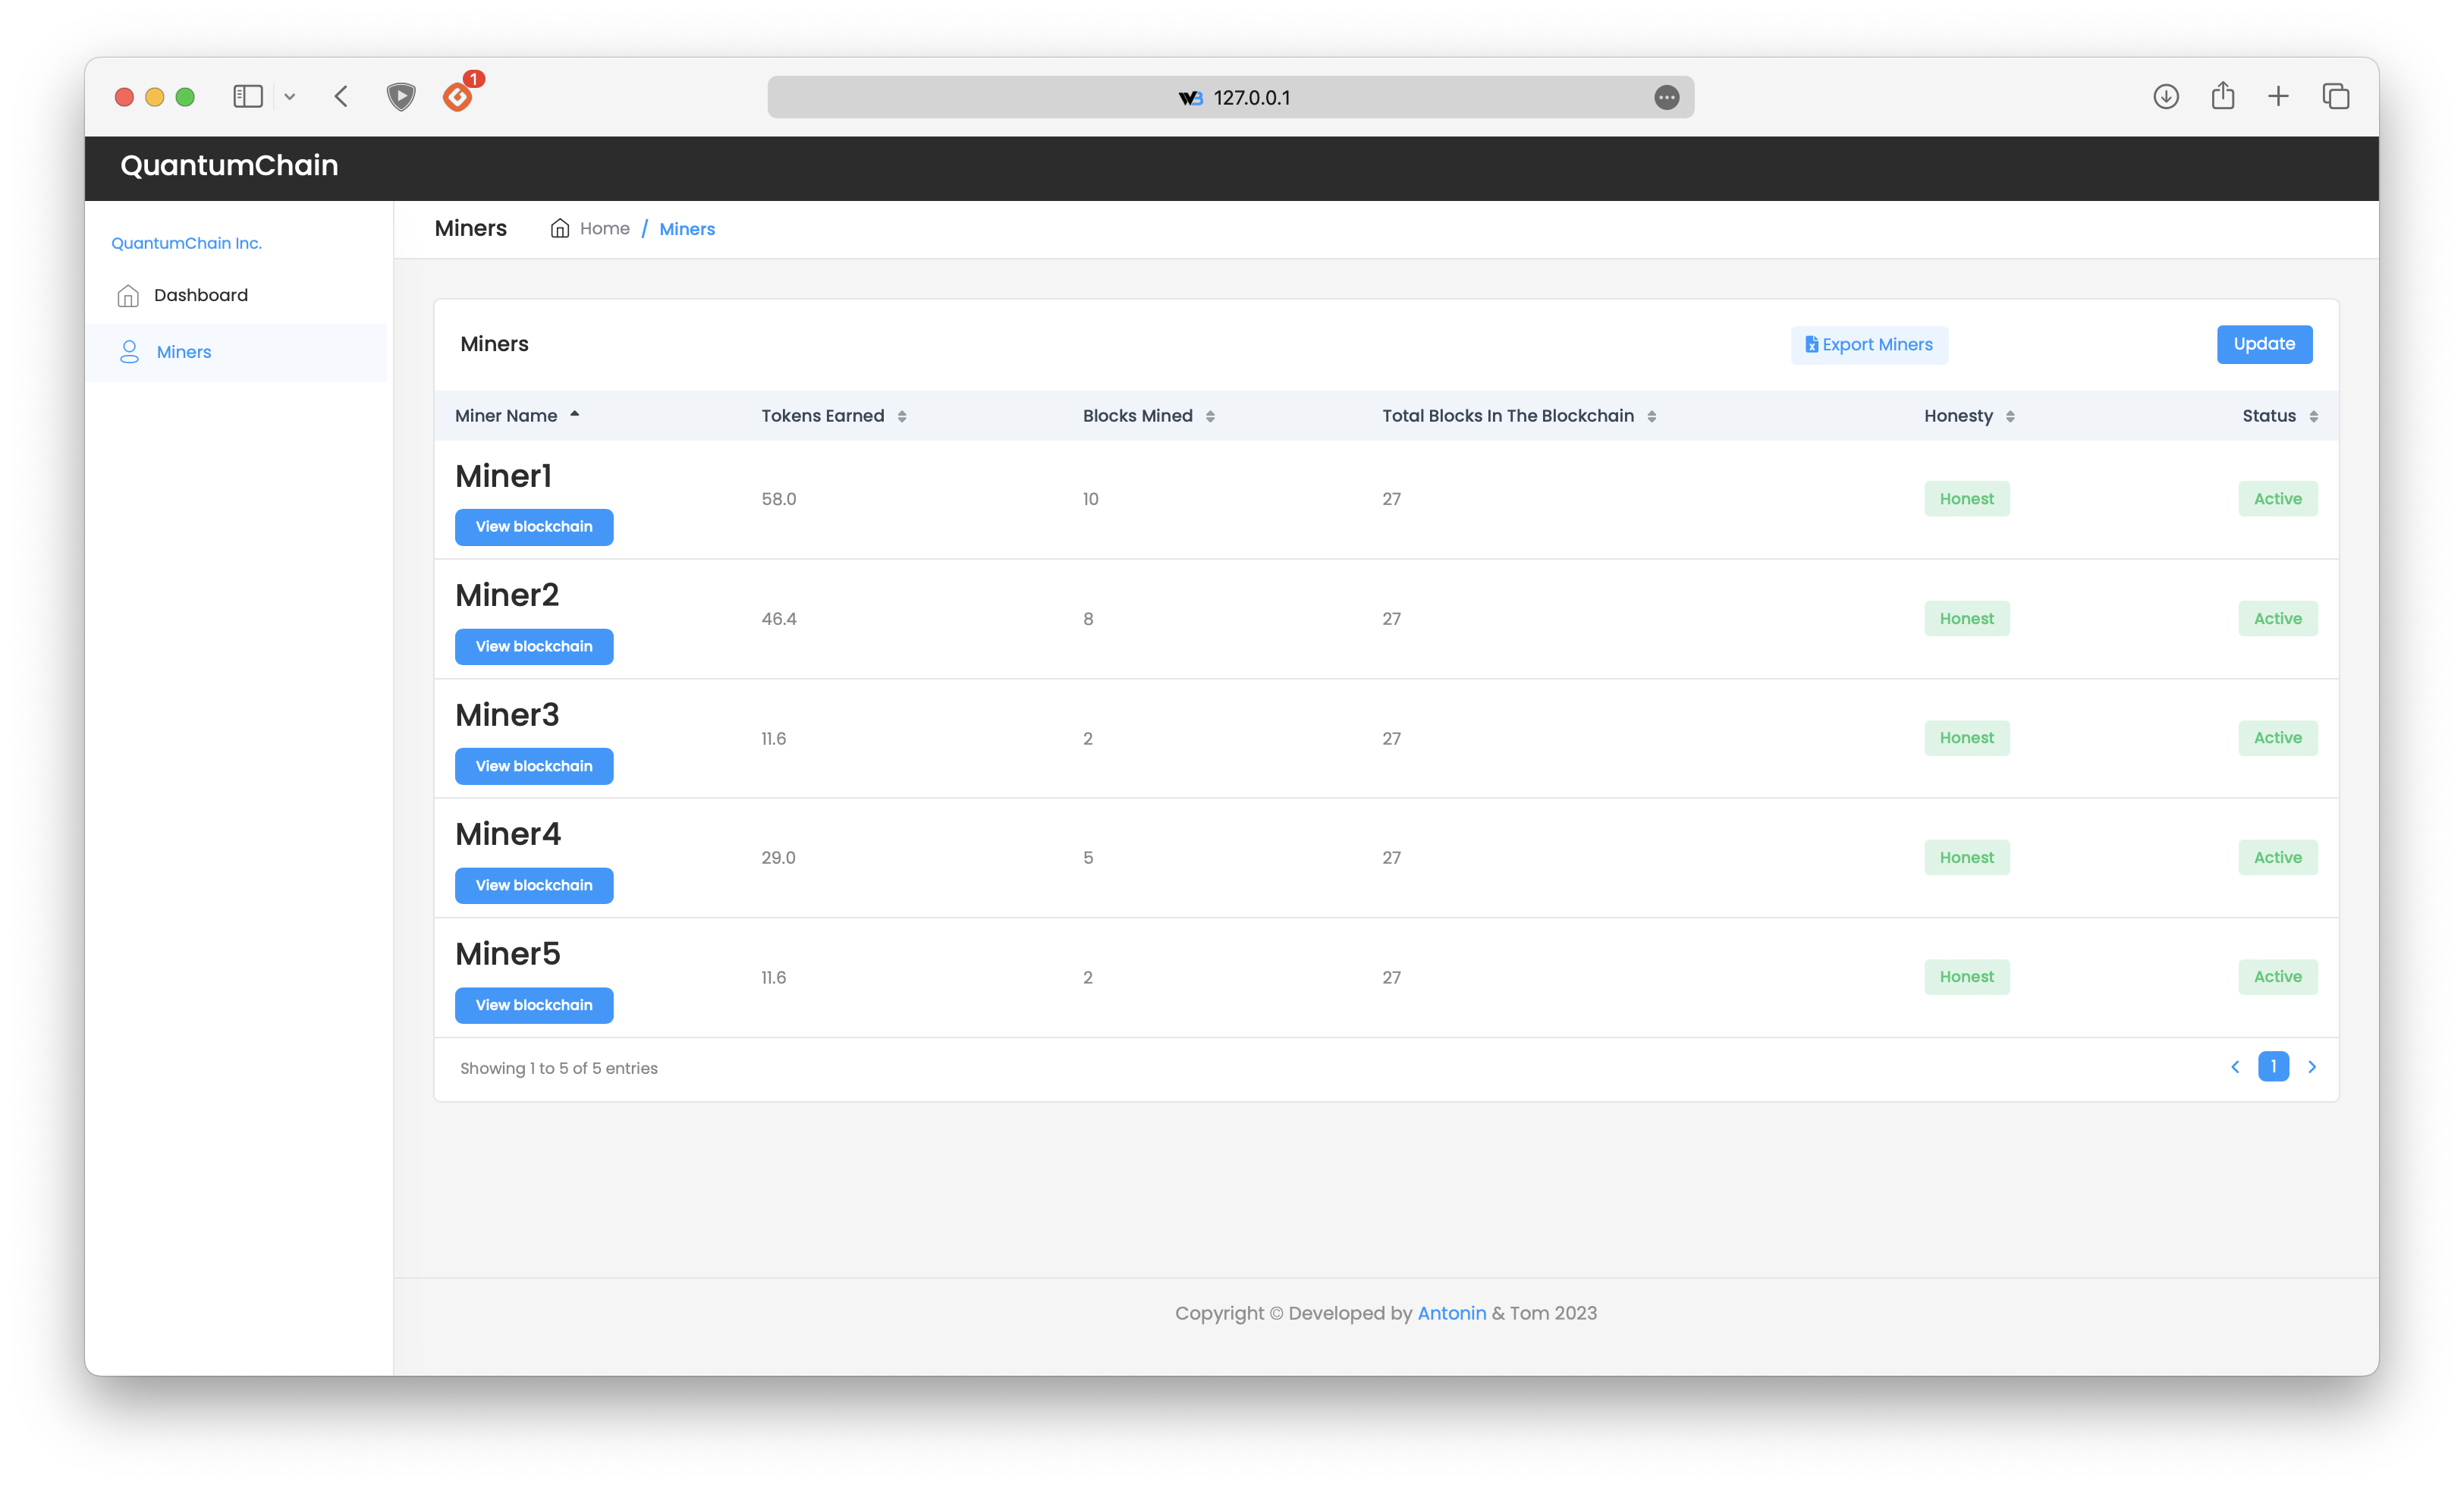The height and width of the screenshot is (1488, 2464).
Task: View blockchain for Miner3
Action: (x=534, y=766)
